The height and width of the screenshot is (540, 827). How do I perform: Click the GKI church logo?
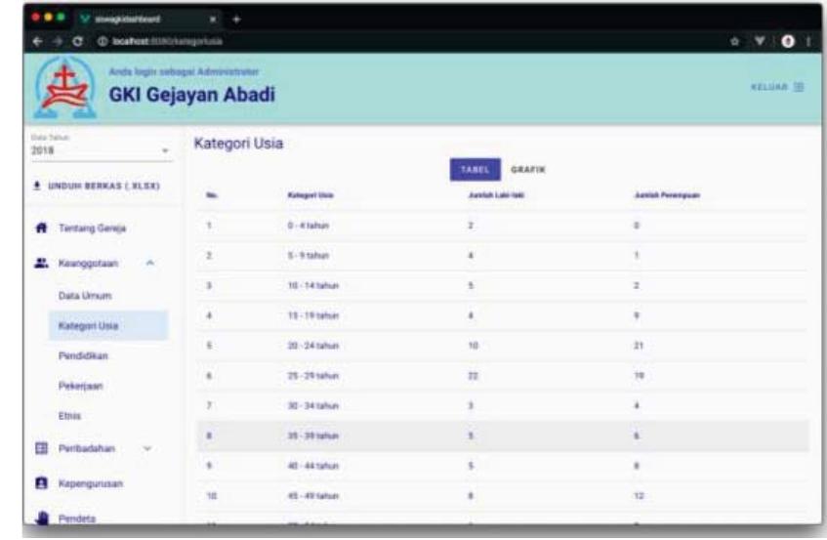[64, 88]
